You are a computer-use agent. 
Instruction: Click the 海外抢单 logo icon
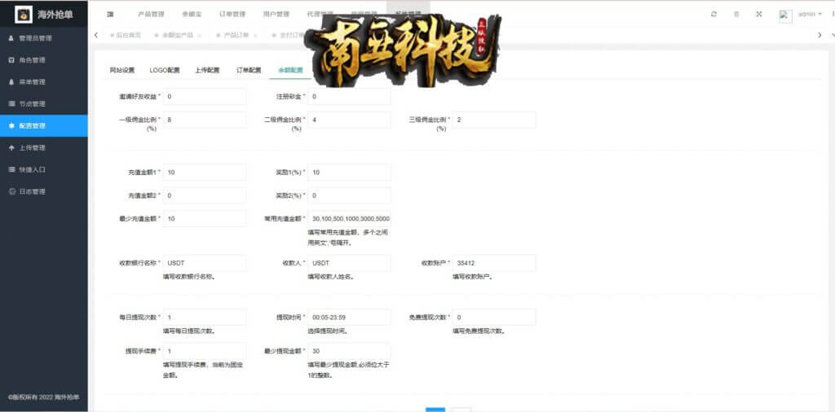pyautogui.click(x=24, y=14)
